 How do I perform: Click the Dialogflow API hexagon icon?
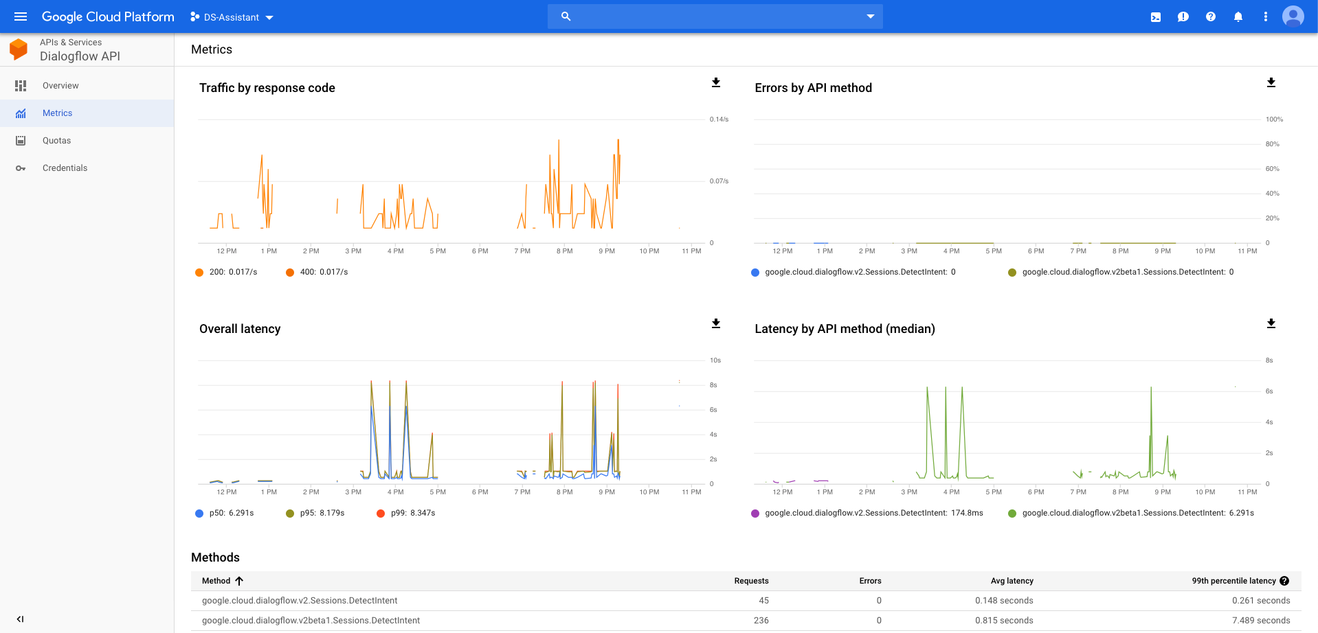pos(19,49)
